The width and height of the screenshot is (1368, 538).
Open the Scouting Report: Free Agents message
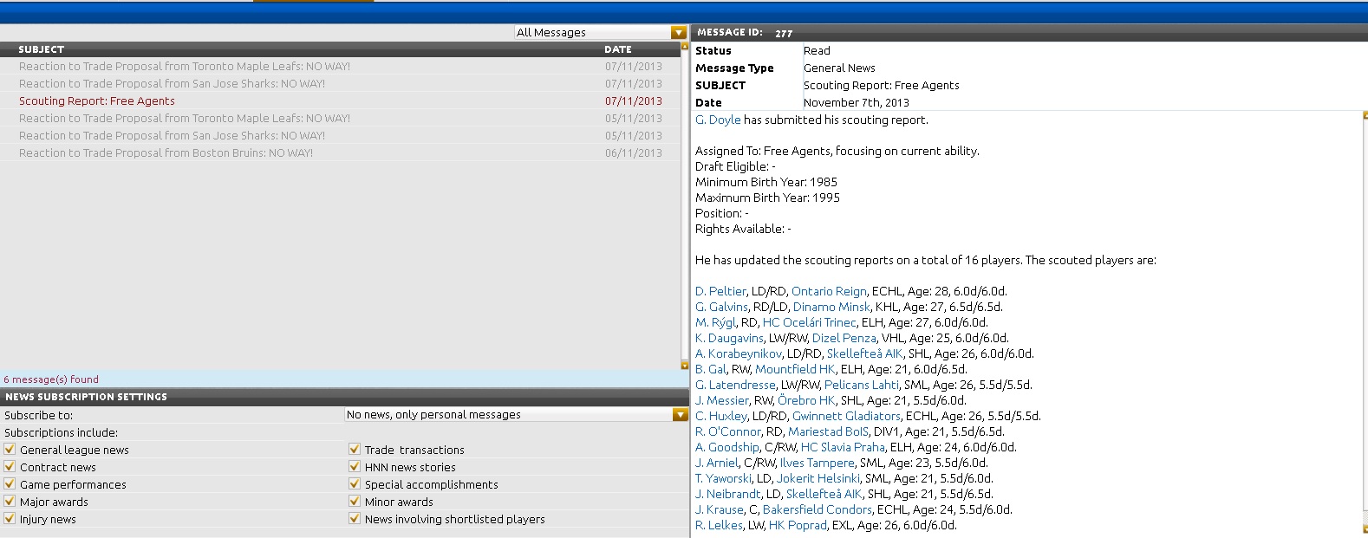tap(97, 101)
